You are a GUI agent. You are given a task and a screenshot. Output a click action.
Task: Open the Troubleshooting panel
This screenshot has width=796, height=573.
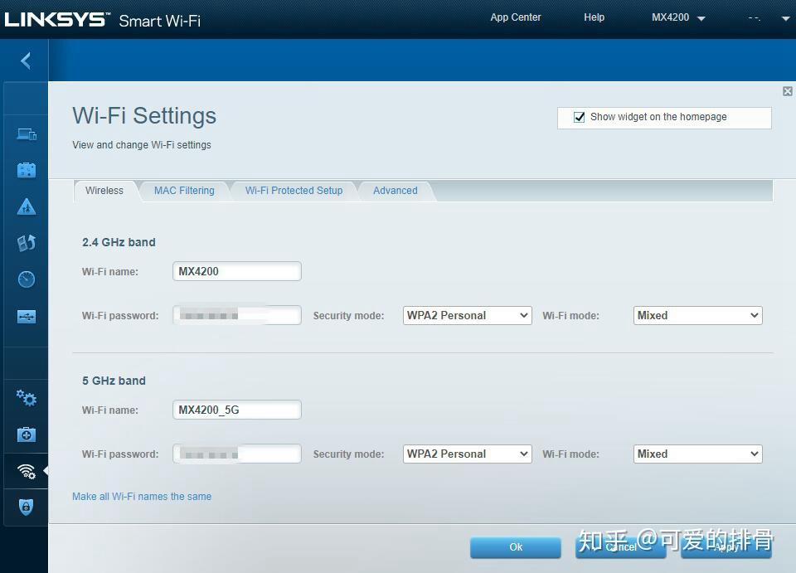pyautogui.click(x=26, y=435)
